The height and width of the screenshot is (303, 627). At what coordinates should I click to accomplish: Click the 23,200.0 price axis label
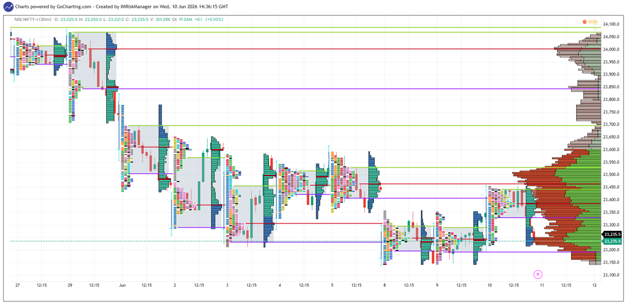[x=612, y=250]
